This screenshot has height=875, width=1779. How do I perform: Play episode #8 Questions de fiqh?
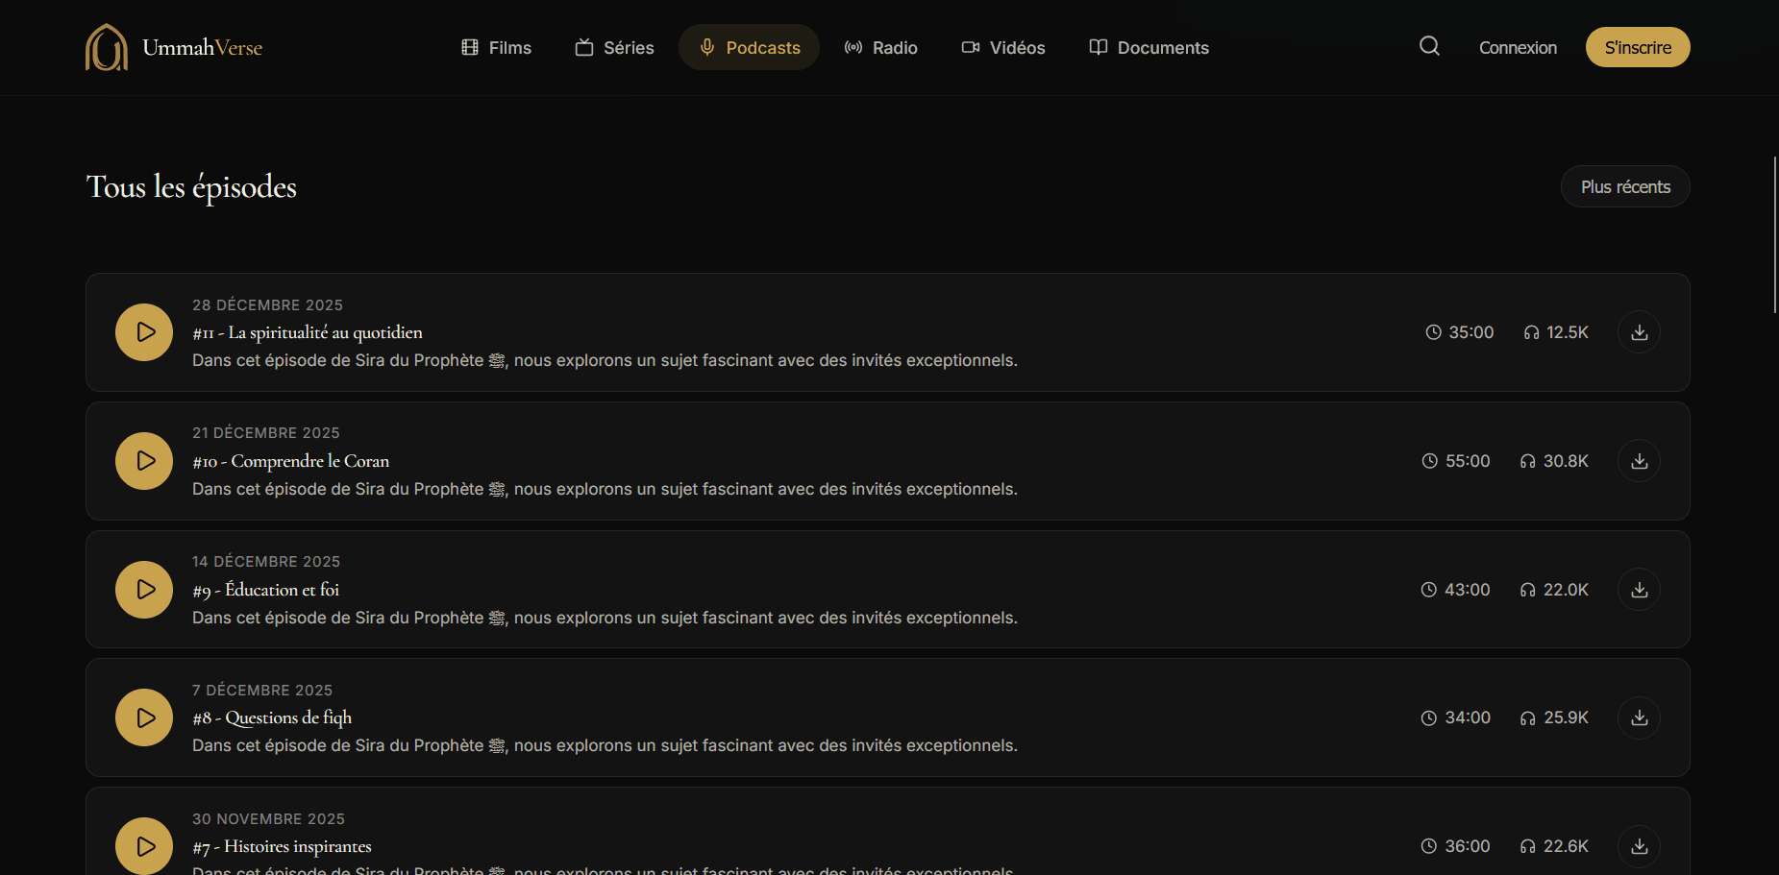[144, 717]
